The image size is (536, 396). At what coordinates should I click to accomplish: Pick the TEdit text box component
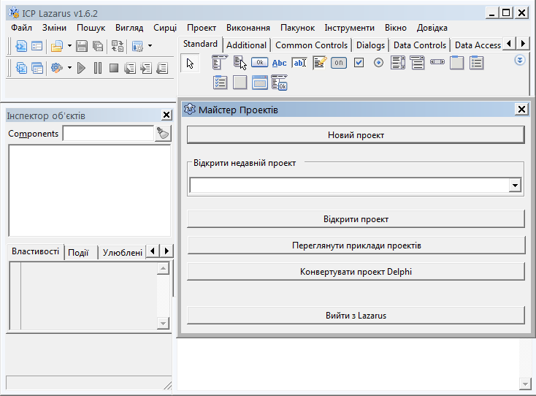click(x=299, y=63)
